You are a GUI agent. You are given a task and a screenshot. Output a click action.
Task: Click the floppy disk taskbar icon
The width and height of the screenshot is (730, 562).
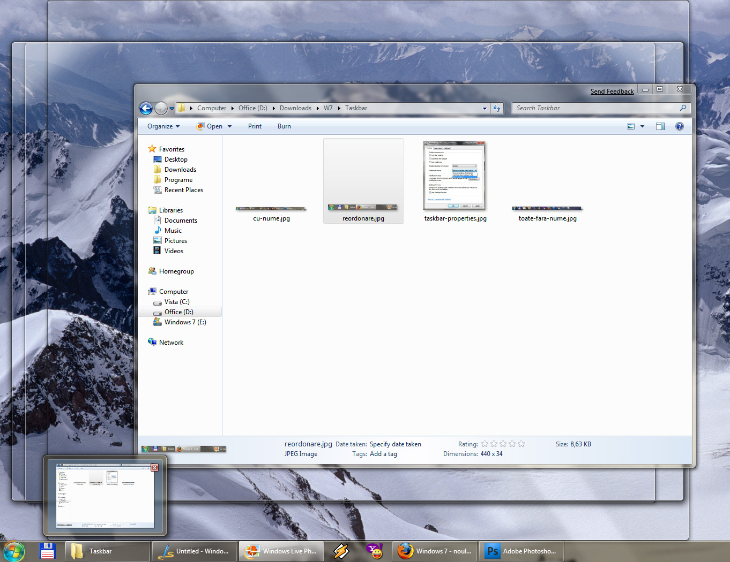click(x=47, y=551)
